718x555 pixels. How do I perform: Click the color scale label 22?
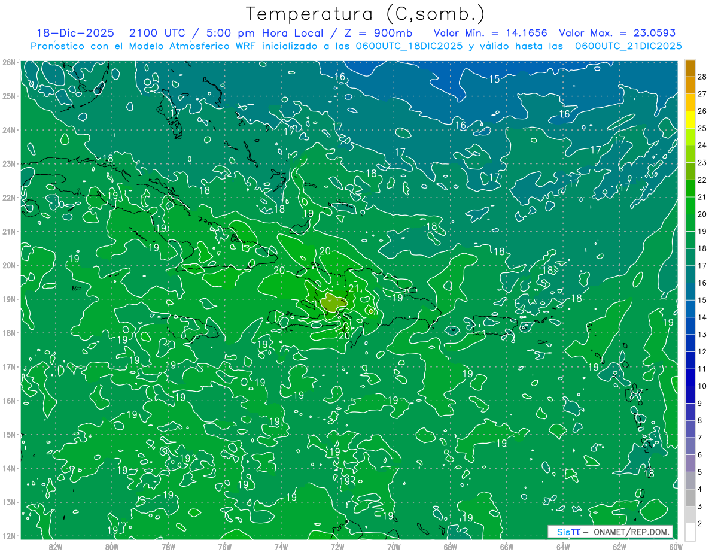[x=702, y=180]
